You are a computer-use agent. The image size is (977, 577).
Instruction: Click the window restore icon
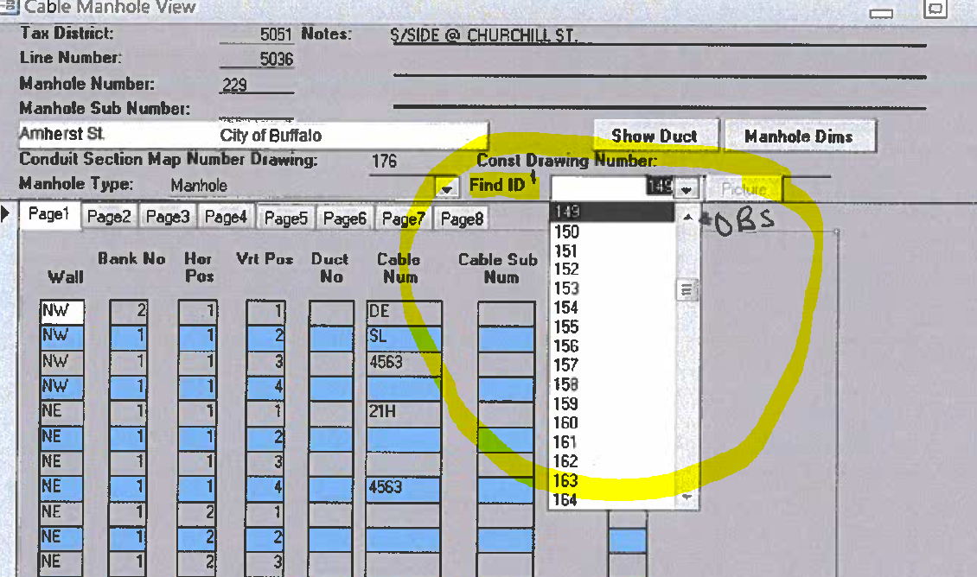(x=935, y=9)
